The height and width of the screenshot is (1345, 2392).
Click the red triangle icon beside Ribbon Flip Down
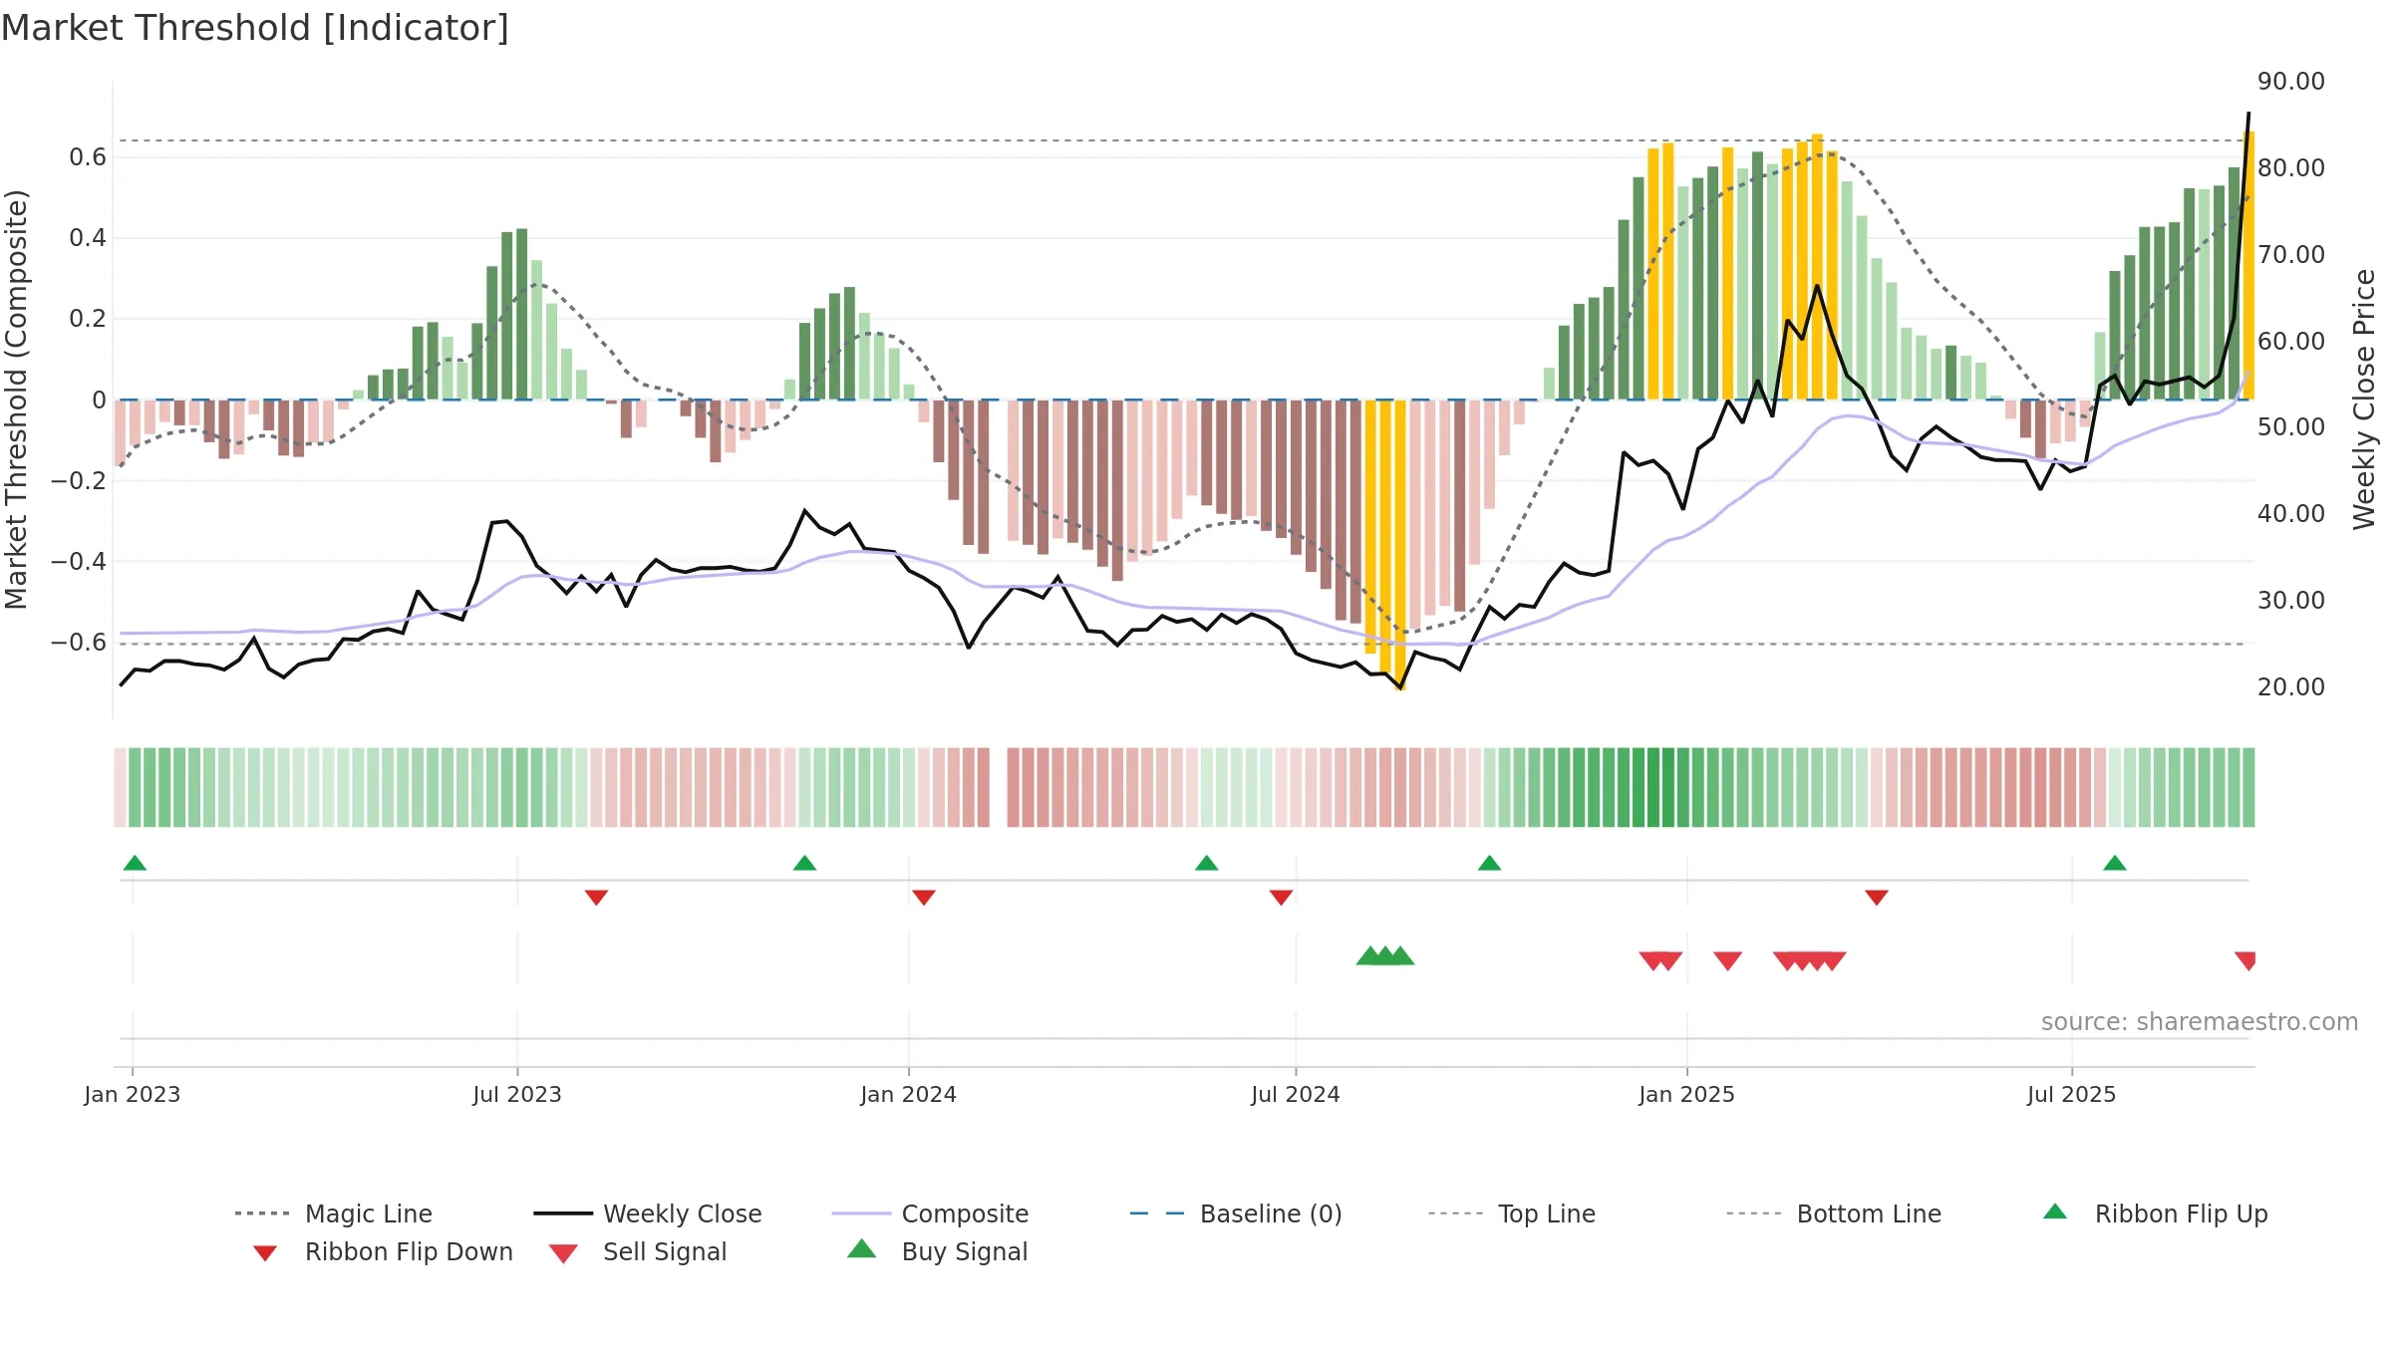click(x=264, y=1252)
